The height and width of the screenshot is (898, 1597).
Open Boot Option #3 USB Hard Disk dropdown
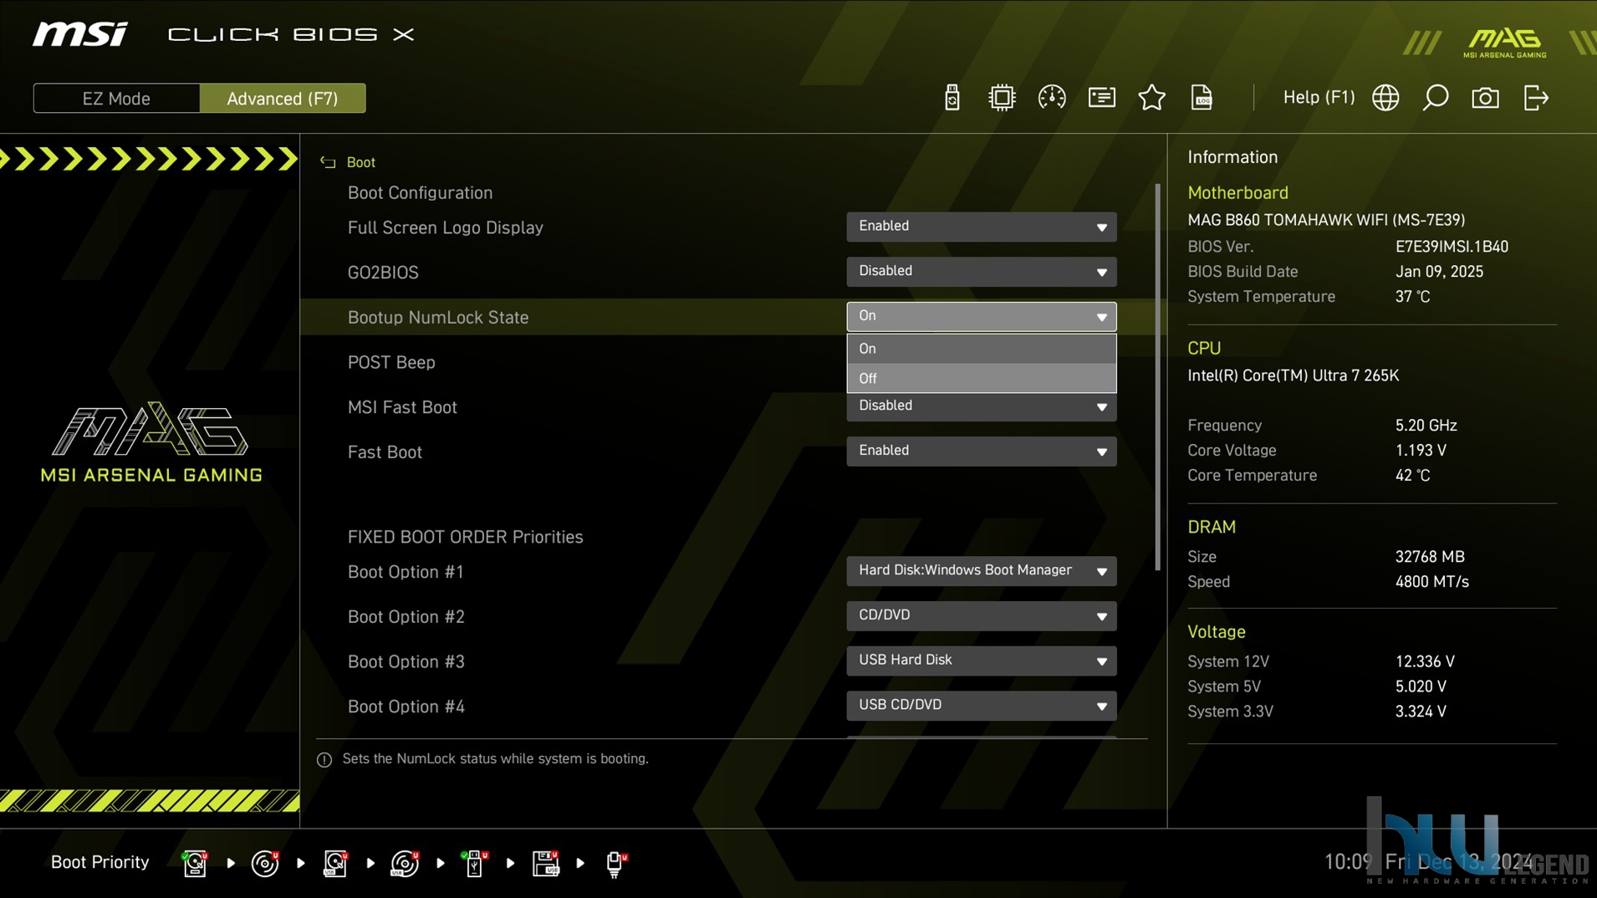[x=981, y=661]
